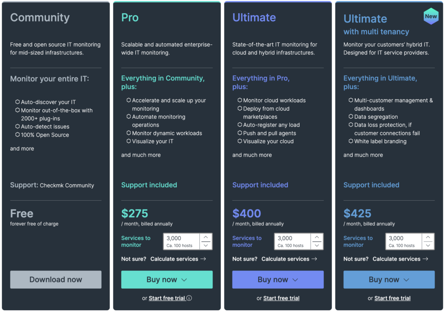Decrease multi tenancy services count
The width and height of the screenshot is (445, 312).
pyautogui.click(x=428, y=245)
